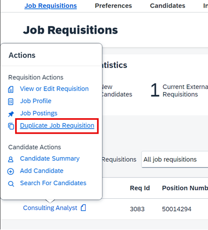
Task: Switch to the Preferences tab
Action: click(x=113, y=6)
